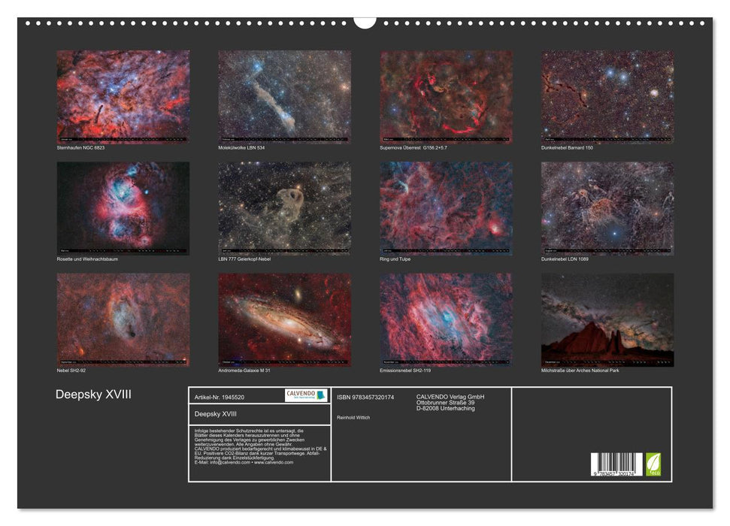Image resolution: width=730 pixels, height=526 pixels.
Task: Select the Deepsky XVIII title text
Action: pyautogui.click(x=94, y=393)
